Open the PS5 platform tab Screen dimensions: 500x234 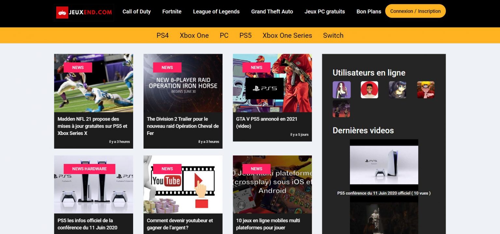tap(245, 36)
